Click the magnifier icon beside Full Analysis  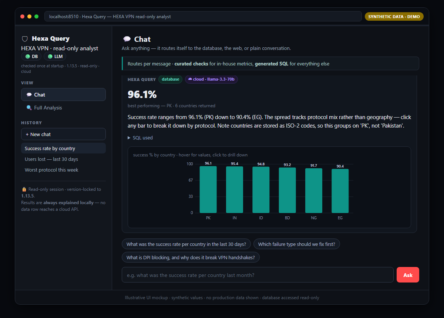pos(29,108)
